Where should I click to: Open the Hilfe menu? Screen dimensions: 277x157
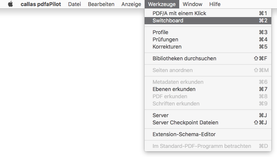pyautogui.click(x=215, y=4)
